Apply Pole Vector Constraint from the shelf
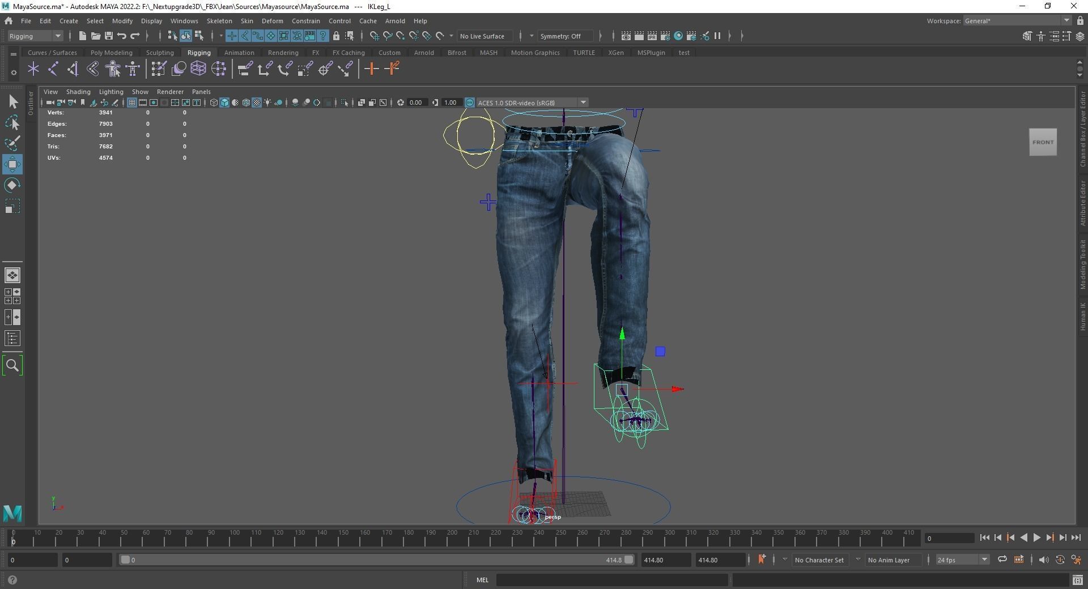The image size is (1088, 589). coord(345,69)
